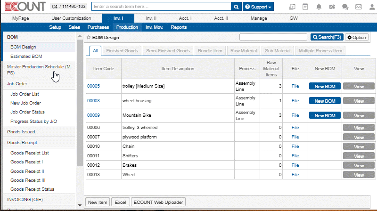
Task: Click the magnifier search icon button
Action: tap(236, 7)
